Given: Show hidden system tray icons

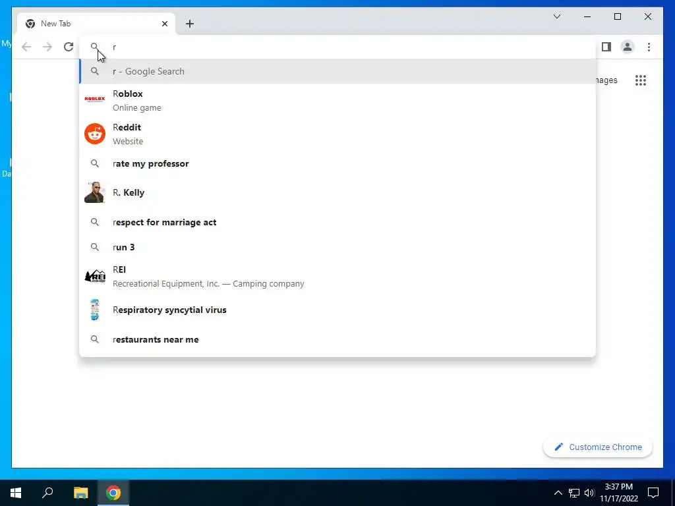Looking at the screenshot, I should point(558,493).
